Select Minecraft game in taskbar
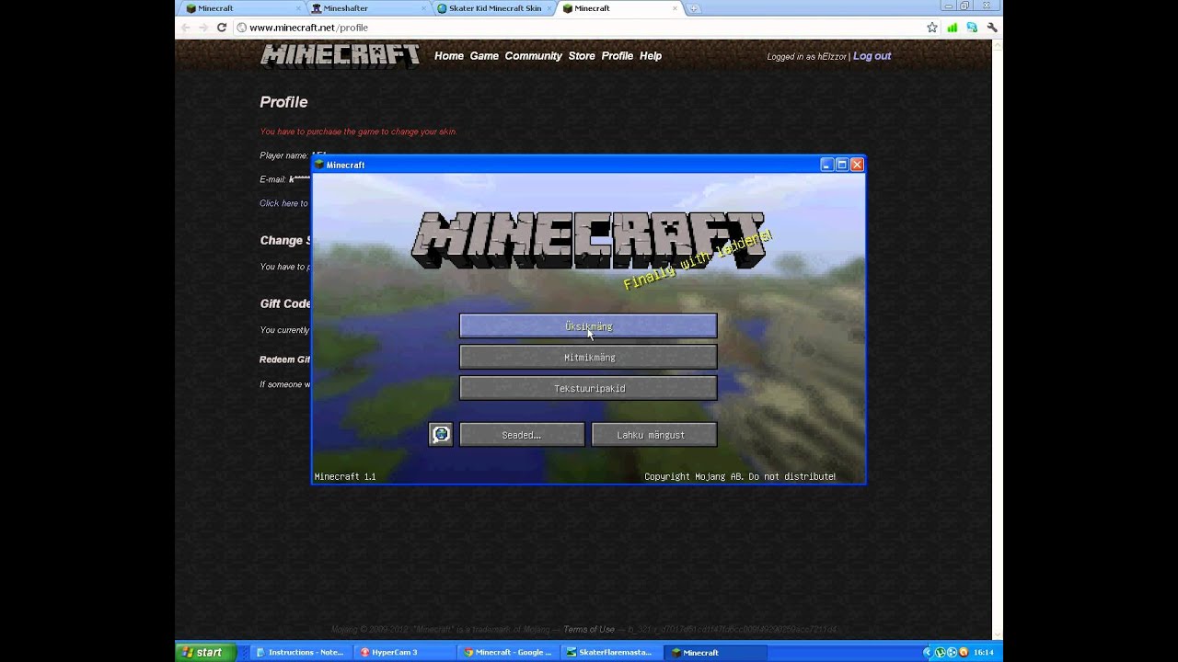 715,653
